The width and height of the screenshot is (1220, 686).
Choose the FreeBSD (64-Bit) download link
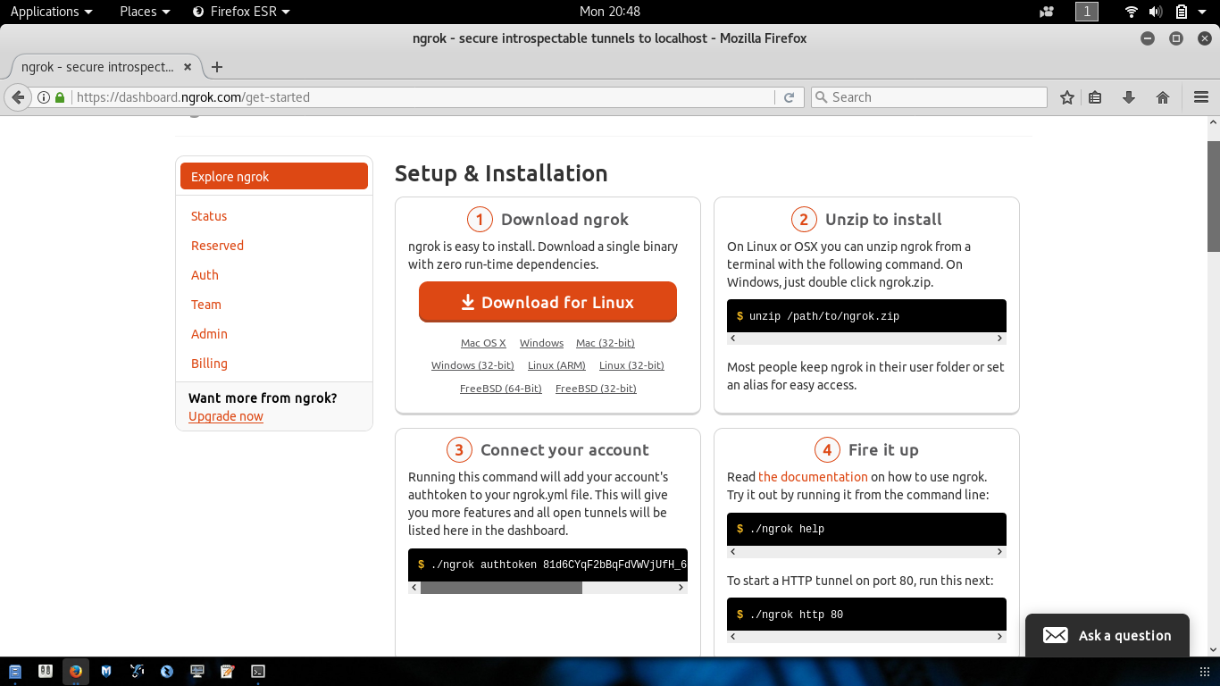tap(501, 389)
